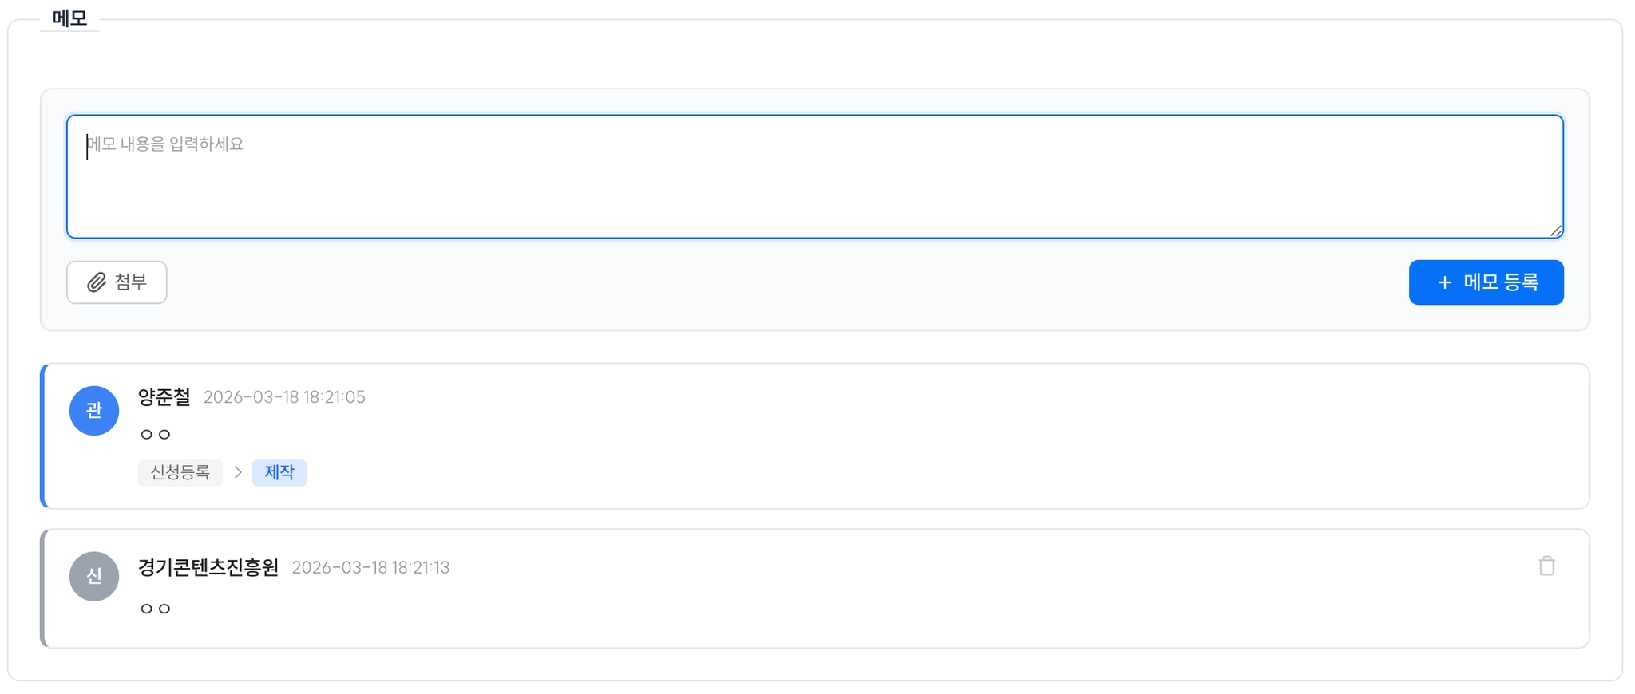Click the blue 관 avatar circle
The image size is (1635, 694).
[94, 411]
